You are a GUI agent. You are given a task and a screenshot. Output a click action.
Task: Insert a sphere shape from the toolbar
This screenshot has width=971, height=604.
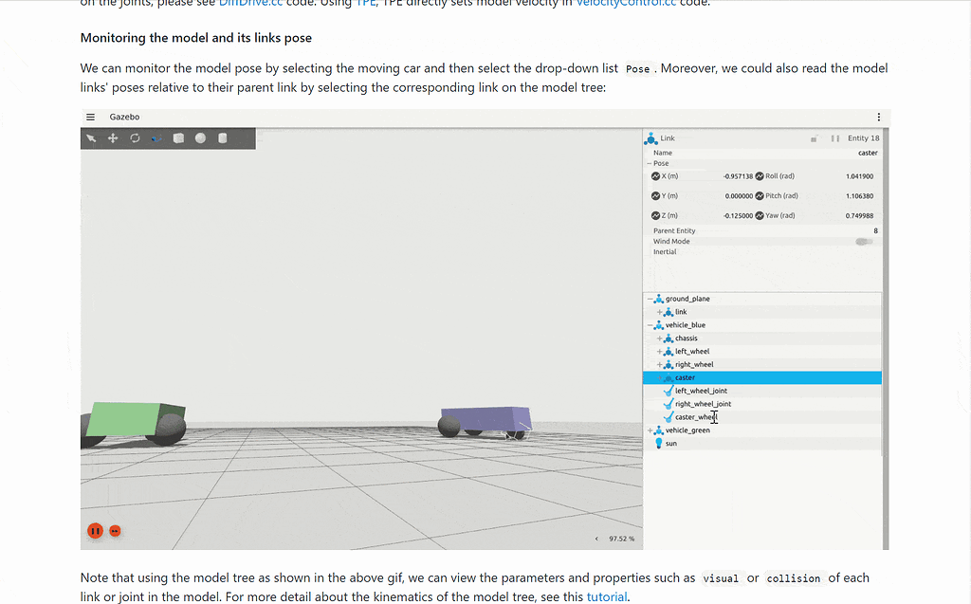point(200,138)
